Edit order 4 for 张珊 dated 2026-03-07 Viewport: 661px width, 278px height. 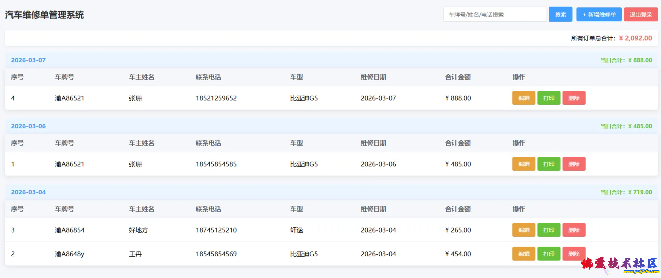click(x=523, y=98)
